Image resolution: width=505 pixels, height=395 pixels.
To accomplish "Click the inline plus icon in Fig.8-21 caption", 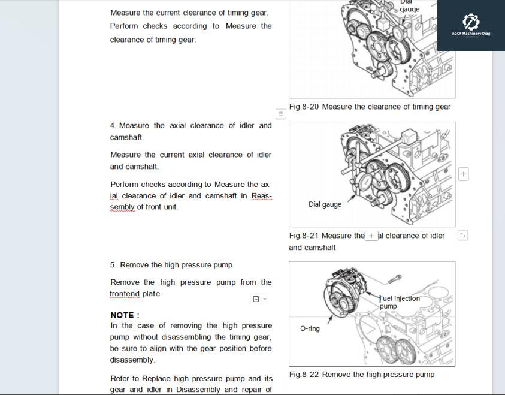I will 371,235.
